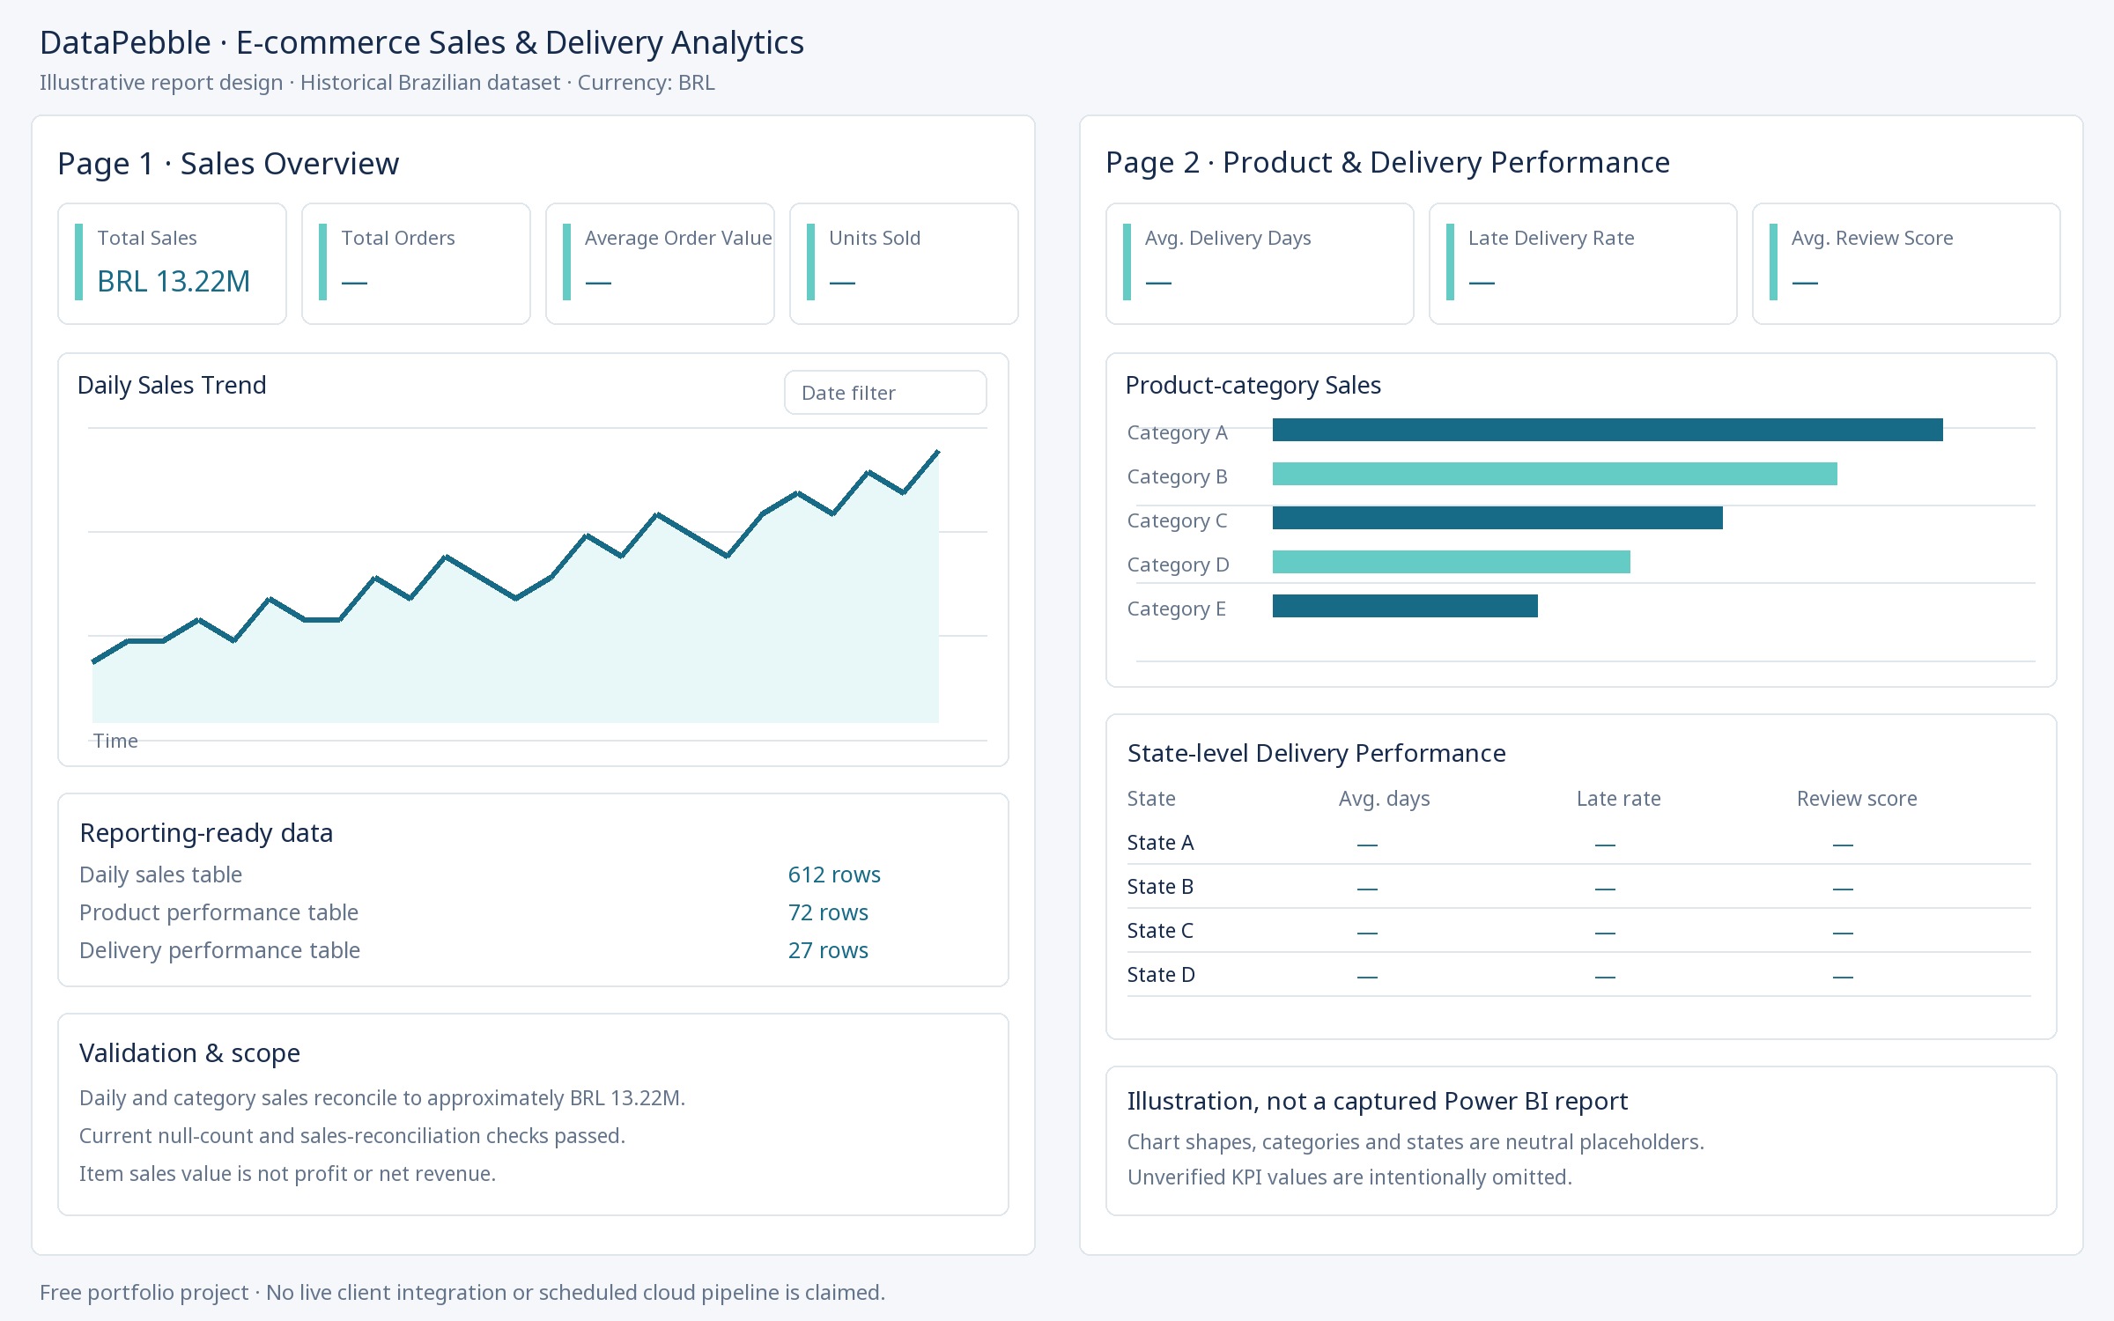Select the State D table row
Image resolution: width=2114 pixels, height=1321 pixels.
1579,975
